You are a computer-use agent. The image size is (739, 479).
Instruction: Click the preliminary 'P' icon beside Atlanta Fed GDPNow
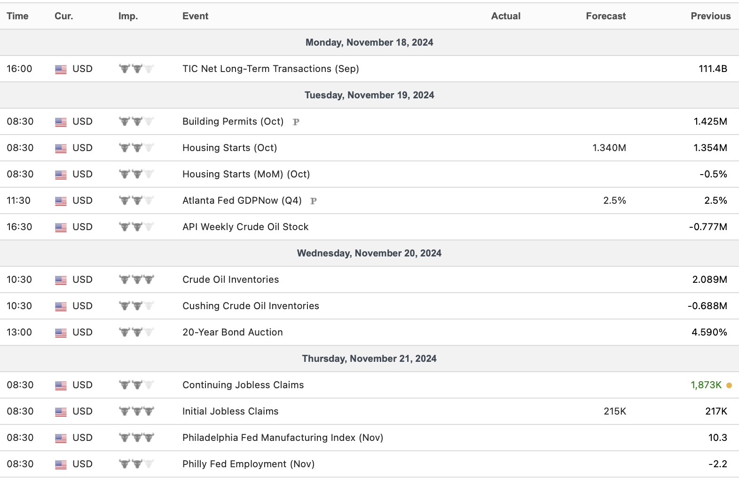click(x=314, y=201)
